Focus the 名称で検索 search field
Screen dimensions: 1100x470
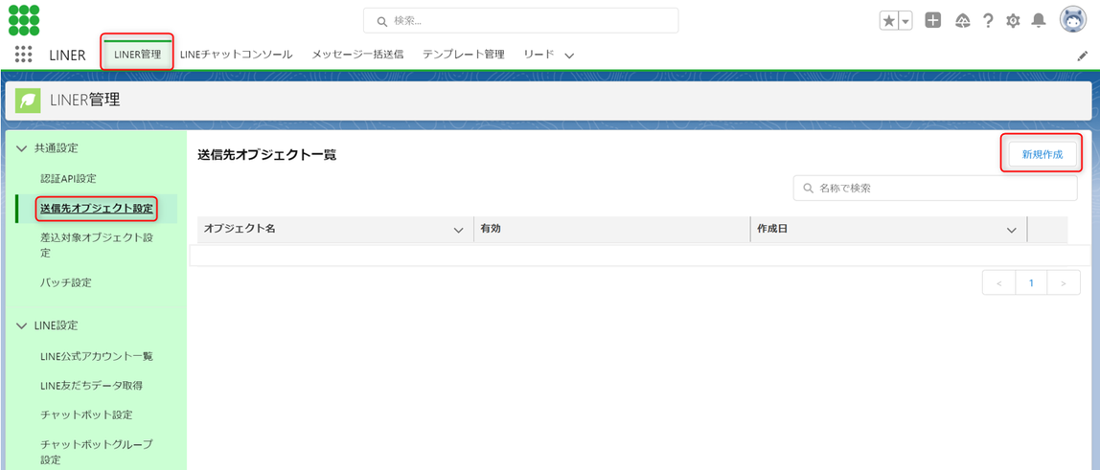tap(935, 189)
